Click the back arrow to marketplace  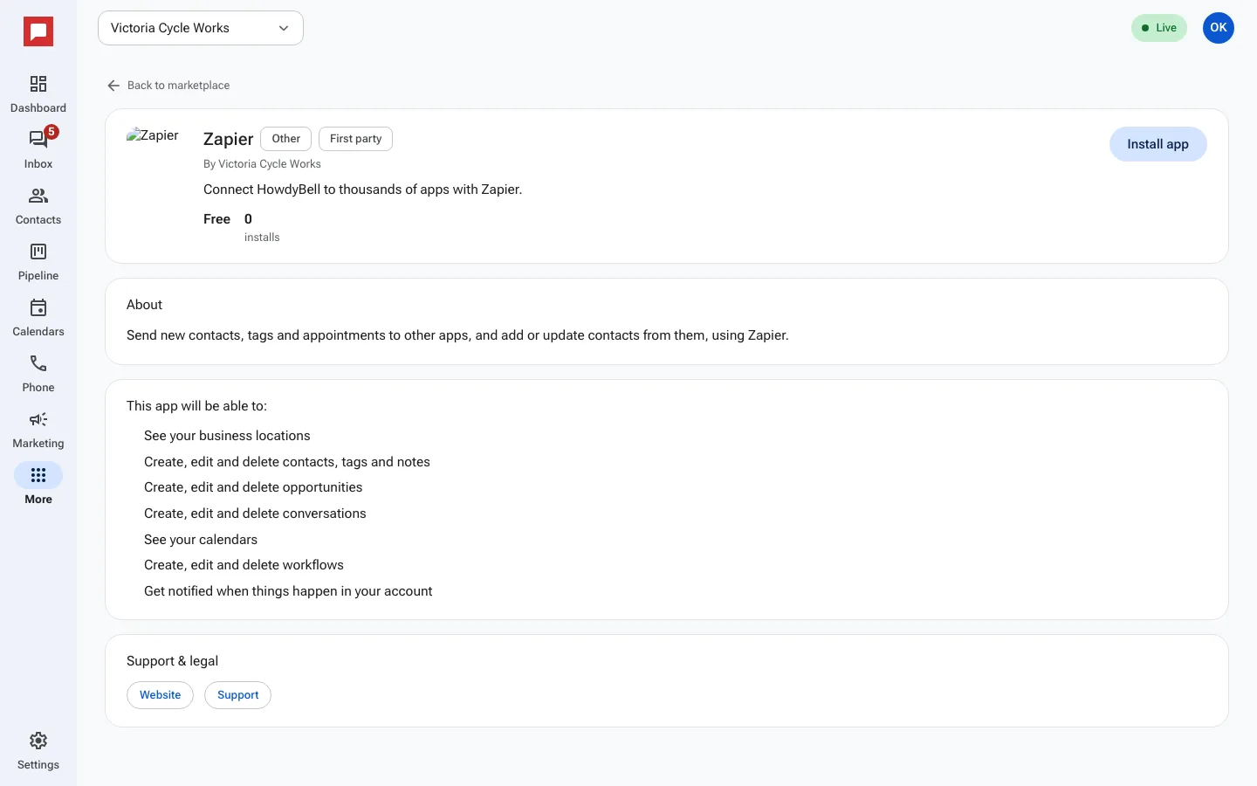point(113,86)
